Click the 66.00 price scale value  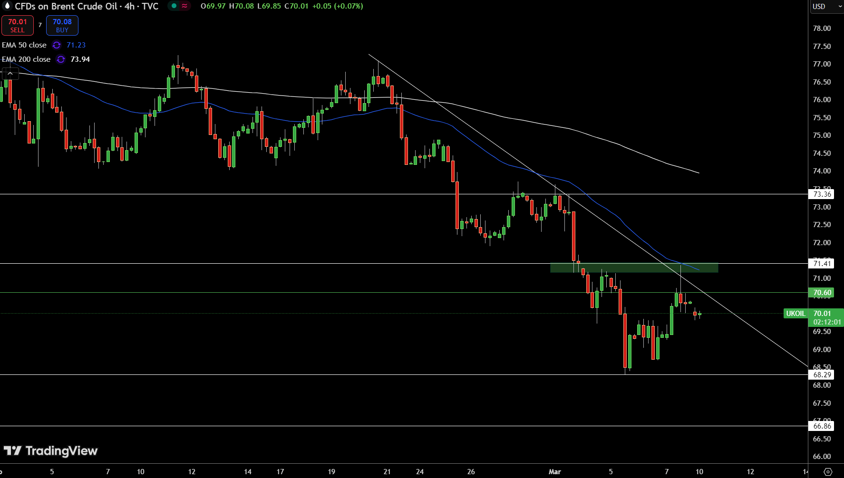(x=822, y=457)
